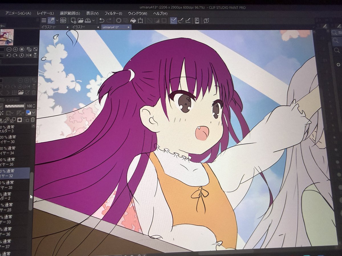This screenshot has width=342, height=256.
Task: Reset rotation in Navigator panel
Action: (x=22, y=55)
